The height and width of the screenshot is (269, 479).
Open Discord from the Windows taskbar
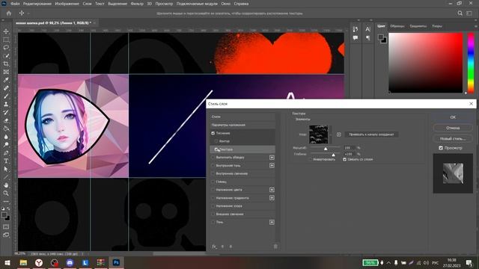(70, 262)
